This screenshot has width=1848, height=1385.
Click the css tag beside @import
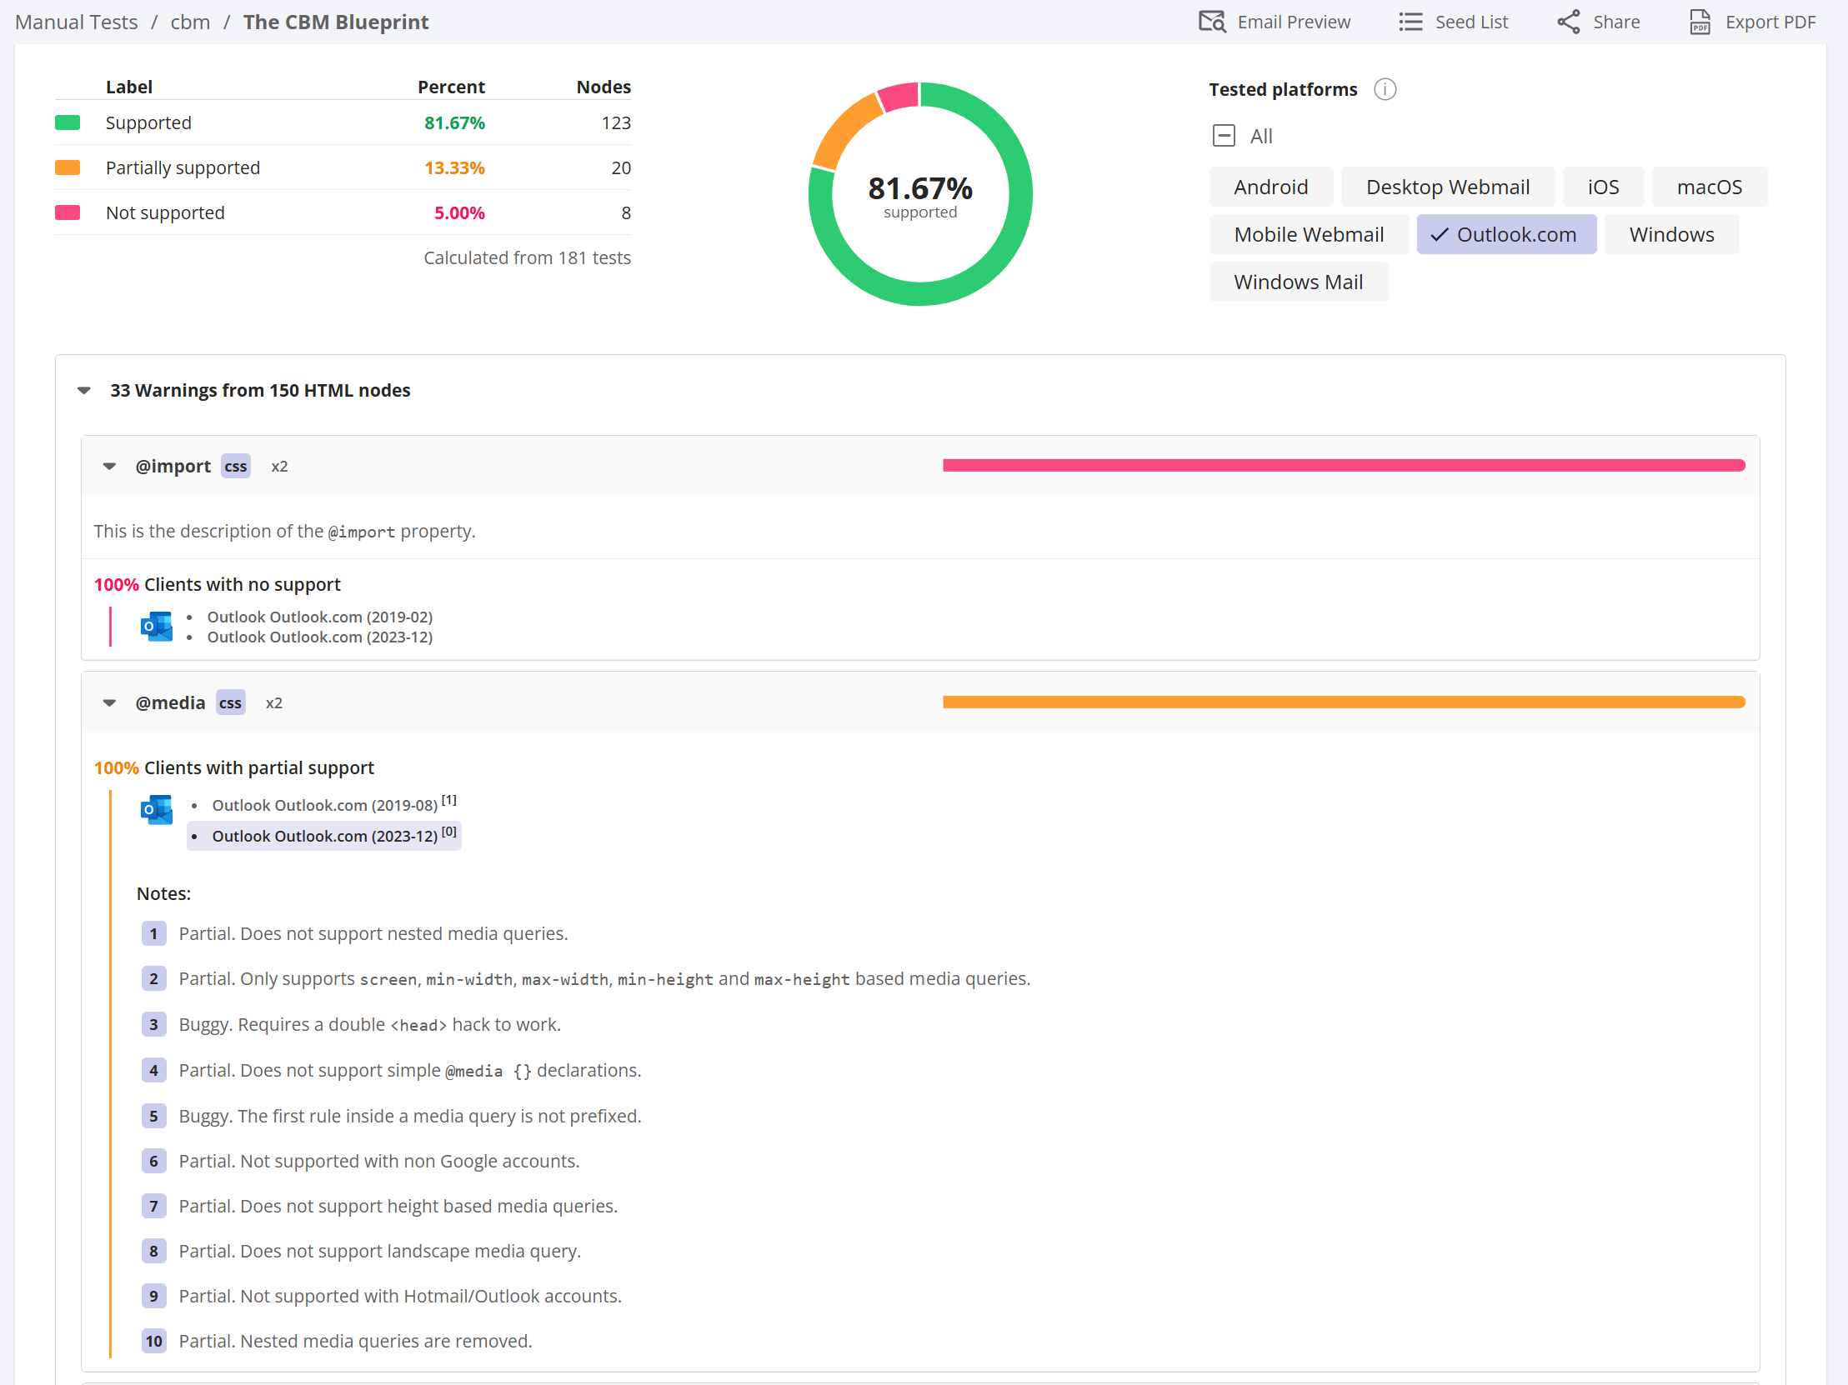click(x=236, y=466)
